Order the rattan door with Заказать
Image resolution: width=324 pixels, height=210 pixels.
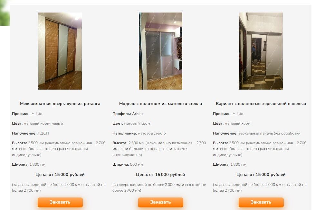point(60,202)
